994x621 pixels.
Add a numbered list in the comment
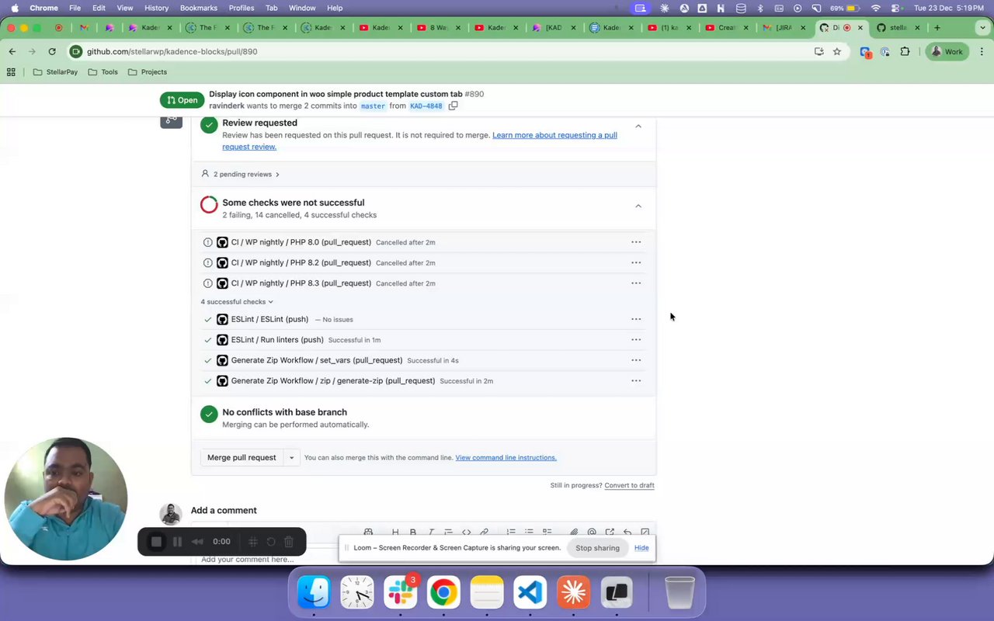point(511,533)
